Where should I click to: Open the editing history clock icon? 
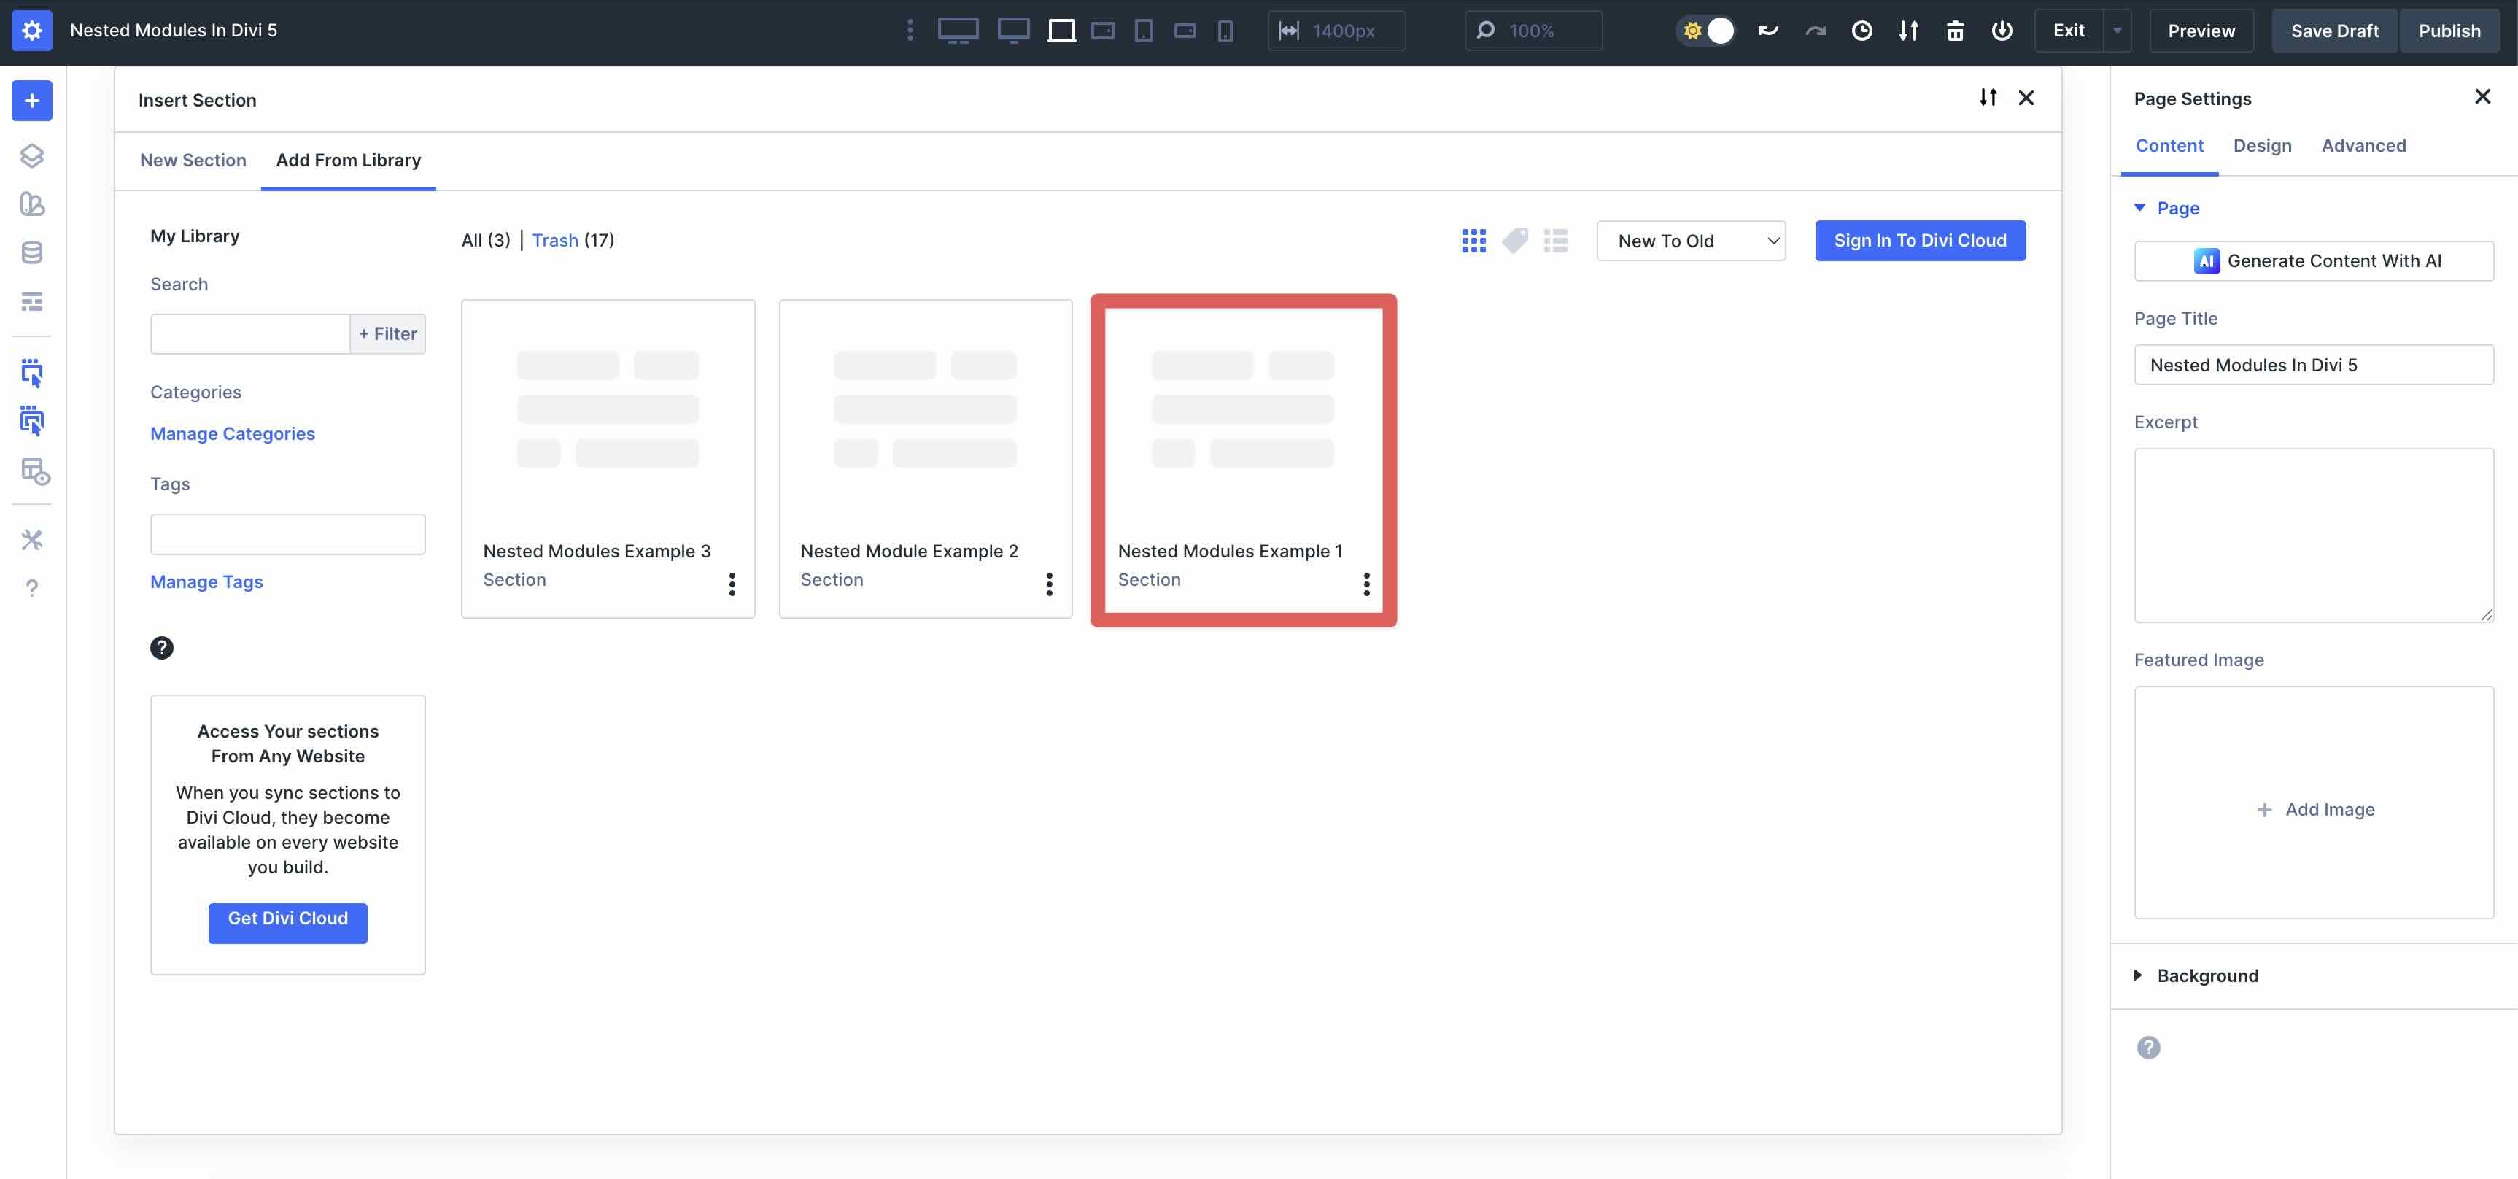tap(1861, 31)
